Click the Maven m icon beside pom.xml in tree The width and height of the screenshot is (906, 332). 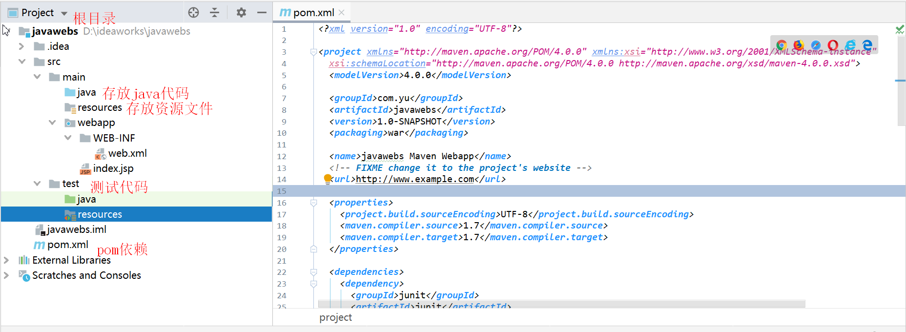point(39,245)
